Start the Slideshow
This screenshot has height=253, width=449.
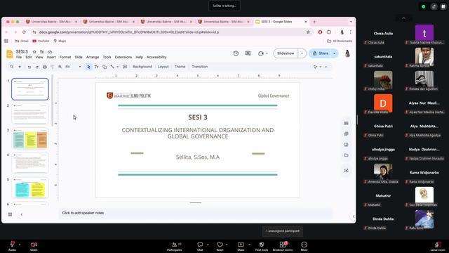(x=286, y=53)
